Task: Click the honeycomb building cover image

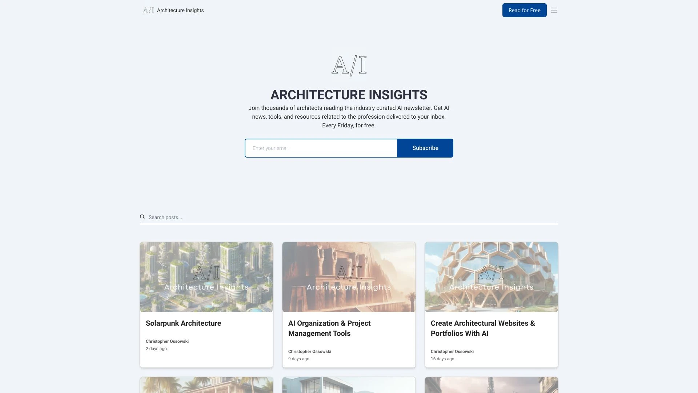Action: click(491, 277)
